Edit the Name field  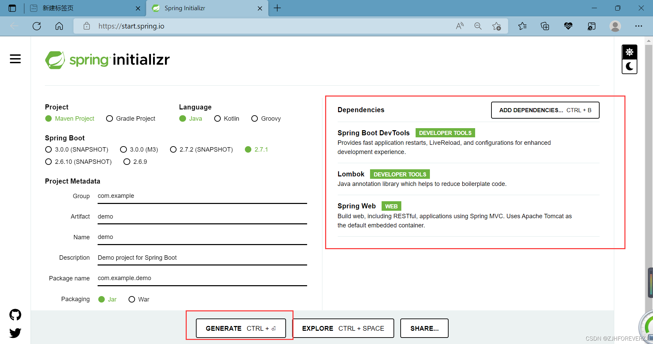pos(202,237)
